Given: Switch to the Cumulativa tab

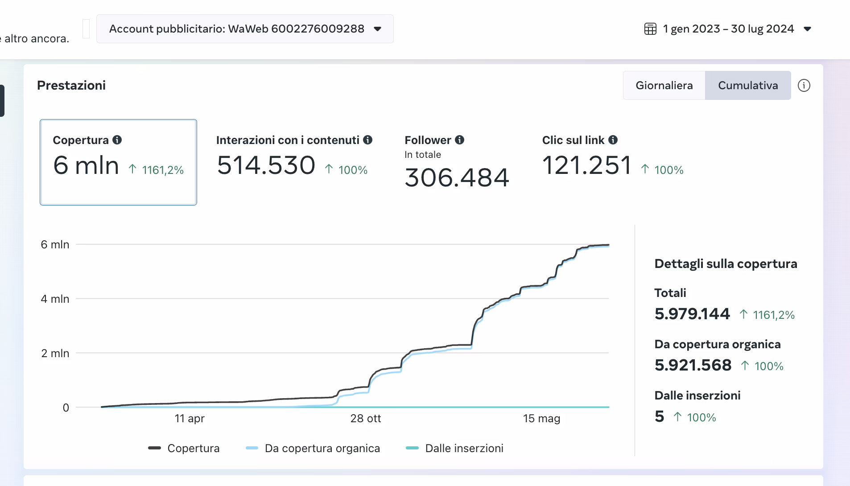Looking at the screenshot, I should pos(747,85).
